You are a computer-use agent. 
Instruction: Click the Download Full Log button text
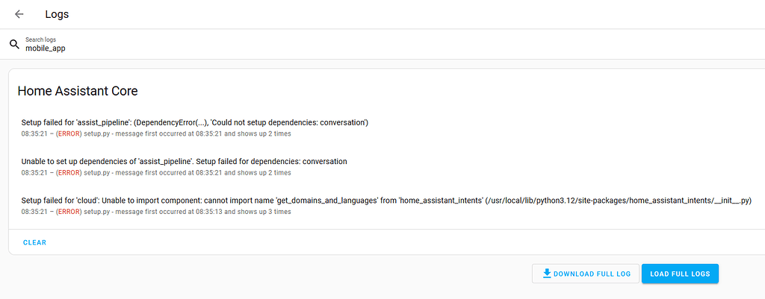click(x=592, y=274)
